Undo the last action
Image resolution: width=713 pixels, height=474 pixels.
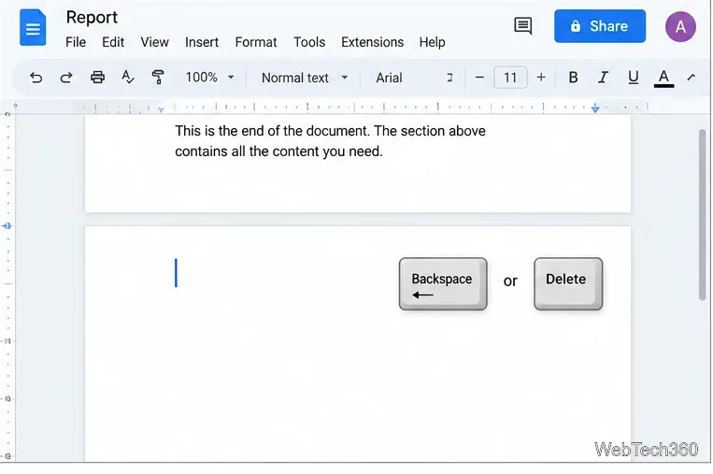(x=36, y=78)
